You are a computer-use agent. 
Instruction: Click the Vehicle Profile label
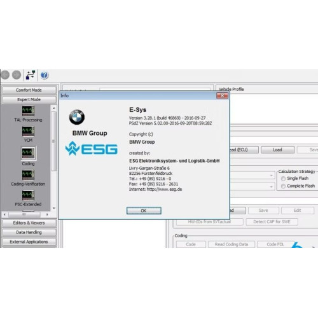232,89
